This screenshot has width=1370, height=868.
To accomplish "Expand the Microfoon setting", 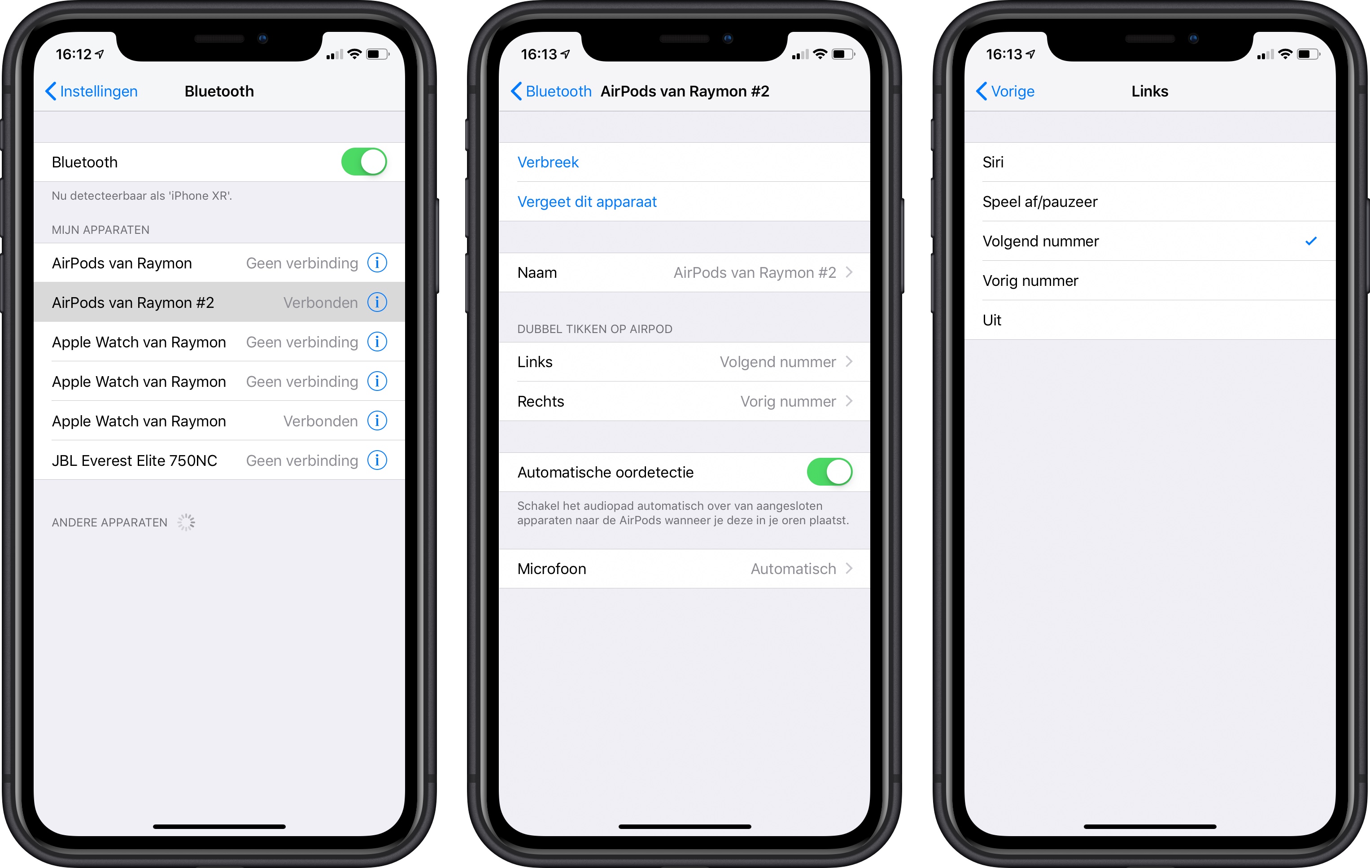I will [685, 570].
